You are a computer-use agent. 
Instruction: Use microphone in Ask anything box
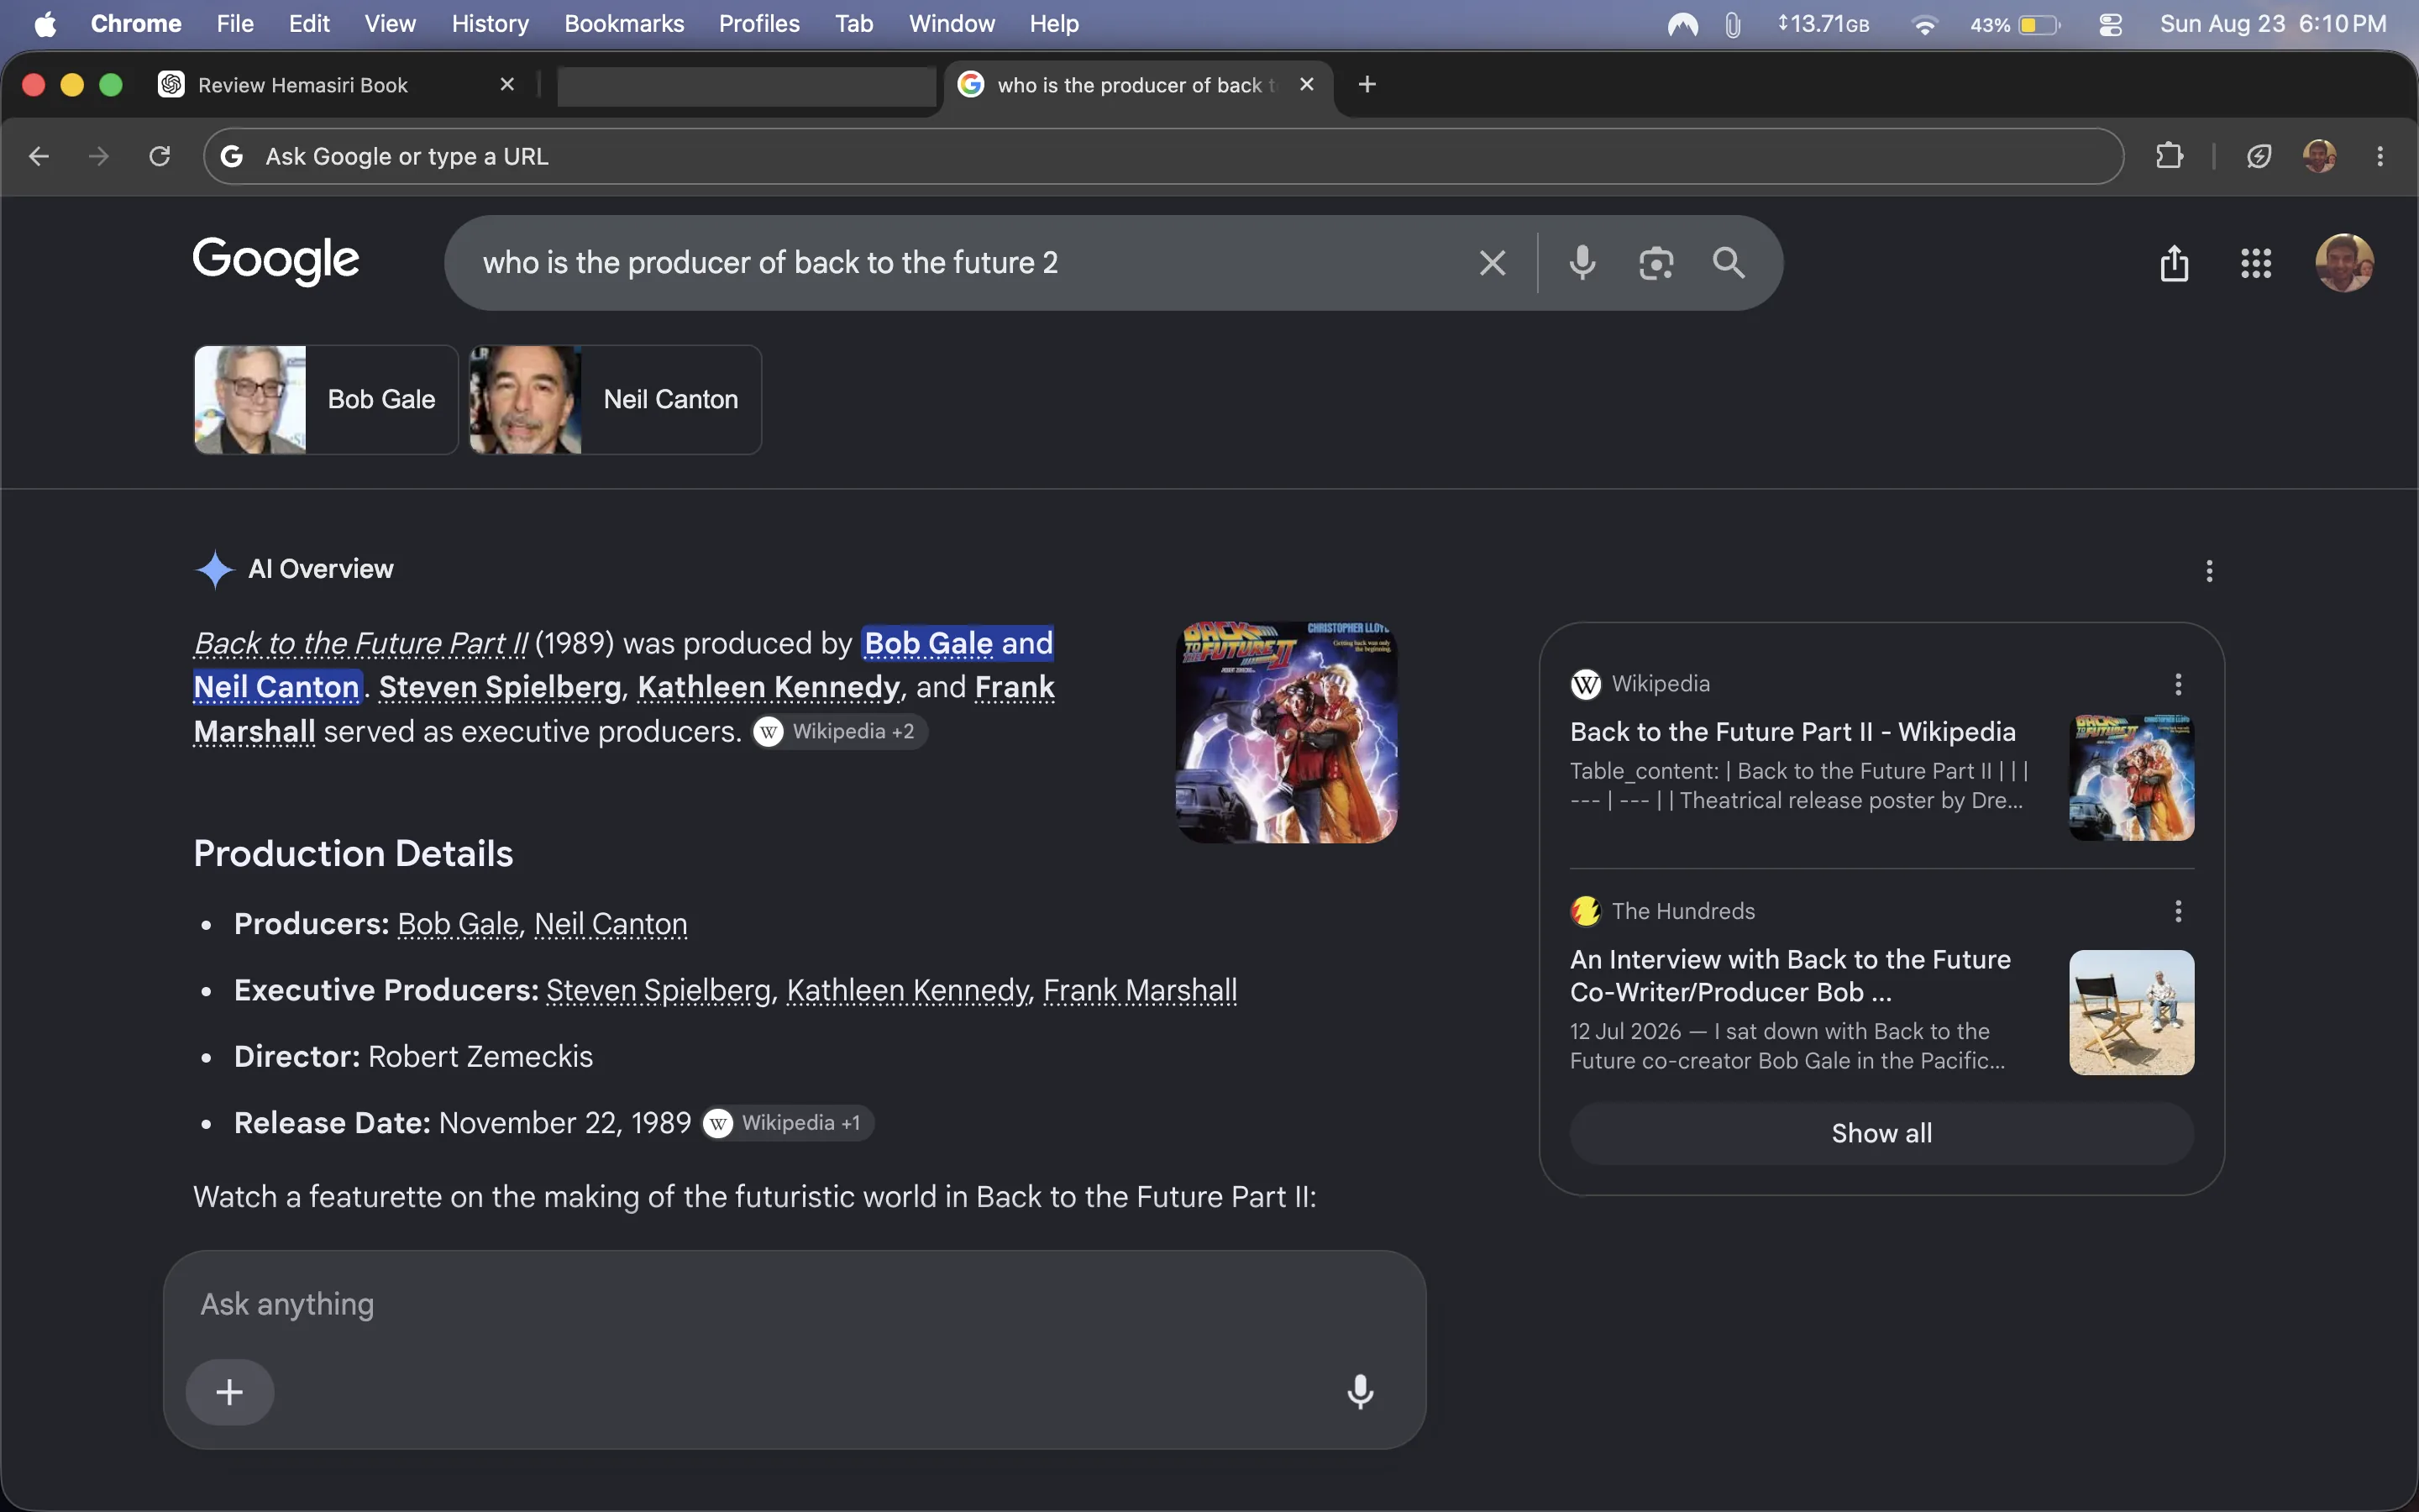coord(1361,1391)
